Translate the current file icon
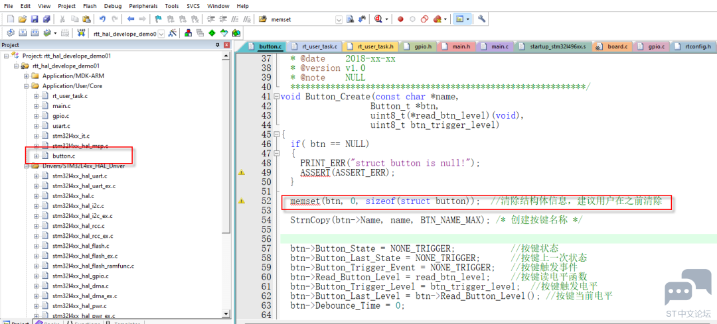The width and height of the screenshot is (717, 324). (11, 33)
